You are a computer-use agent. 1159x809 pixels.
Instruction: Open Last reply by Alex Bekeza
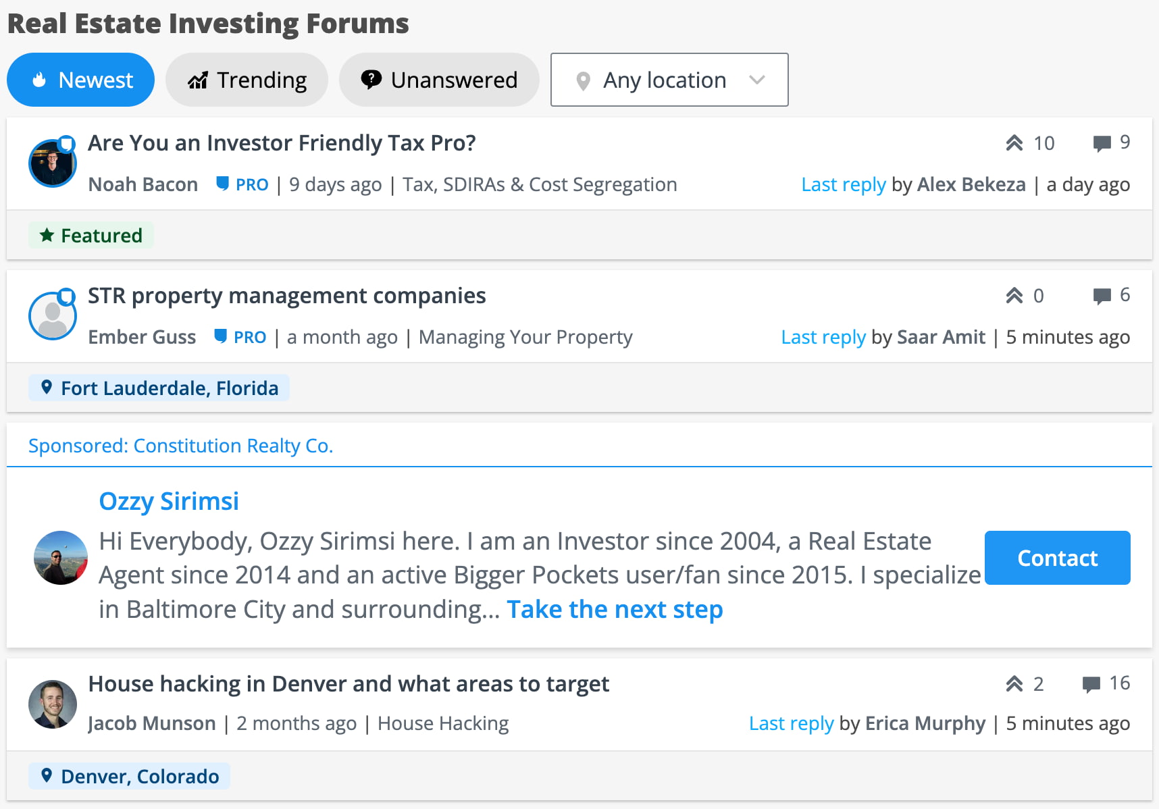[x=843, y=184]
